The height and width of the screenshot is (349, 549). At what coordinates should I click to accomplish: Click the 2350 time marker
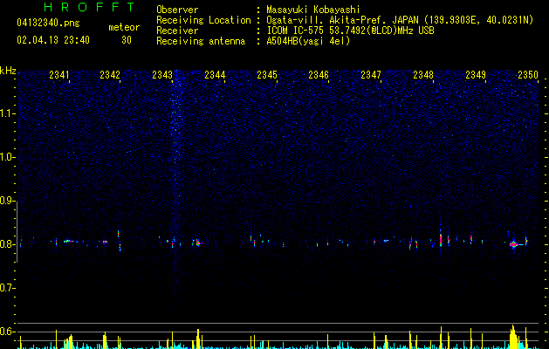[x=528, y=74]
